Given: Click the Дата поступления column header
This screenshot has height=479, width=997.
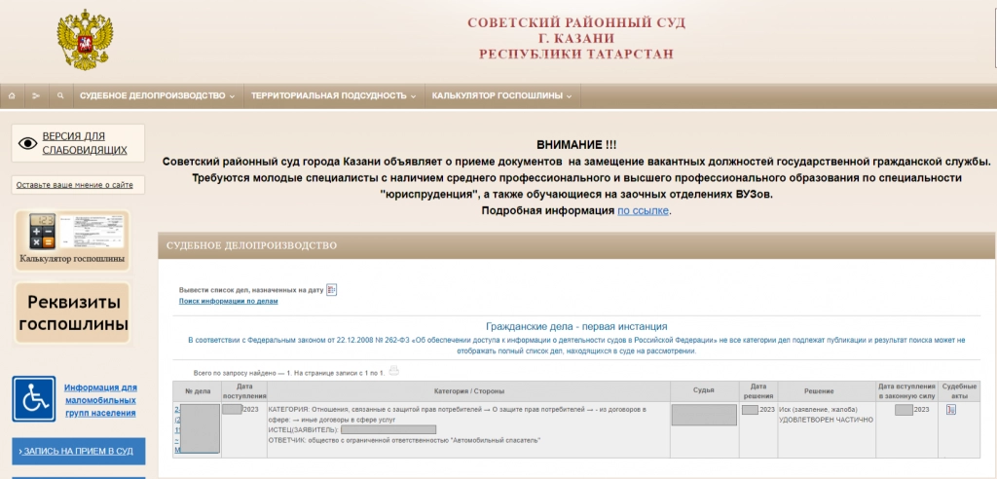Looking at the screenshot, I should (x=243, y=391).
